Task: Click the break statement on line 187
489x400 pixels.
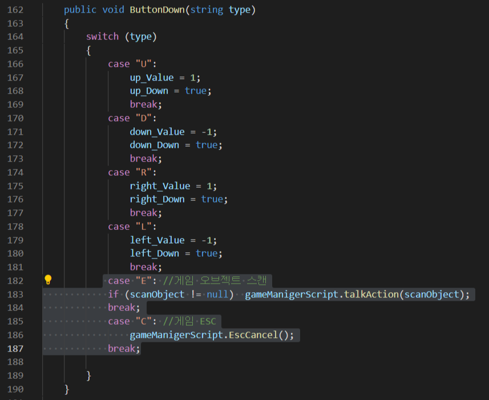Action: tap(124, 349)
